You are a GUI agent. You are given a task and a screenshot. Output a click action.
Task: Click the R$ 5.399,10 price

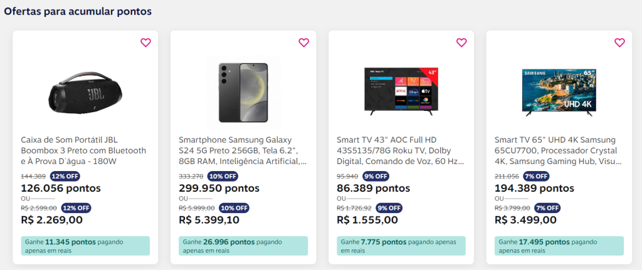(213, 220)
